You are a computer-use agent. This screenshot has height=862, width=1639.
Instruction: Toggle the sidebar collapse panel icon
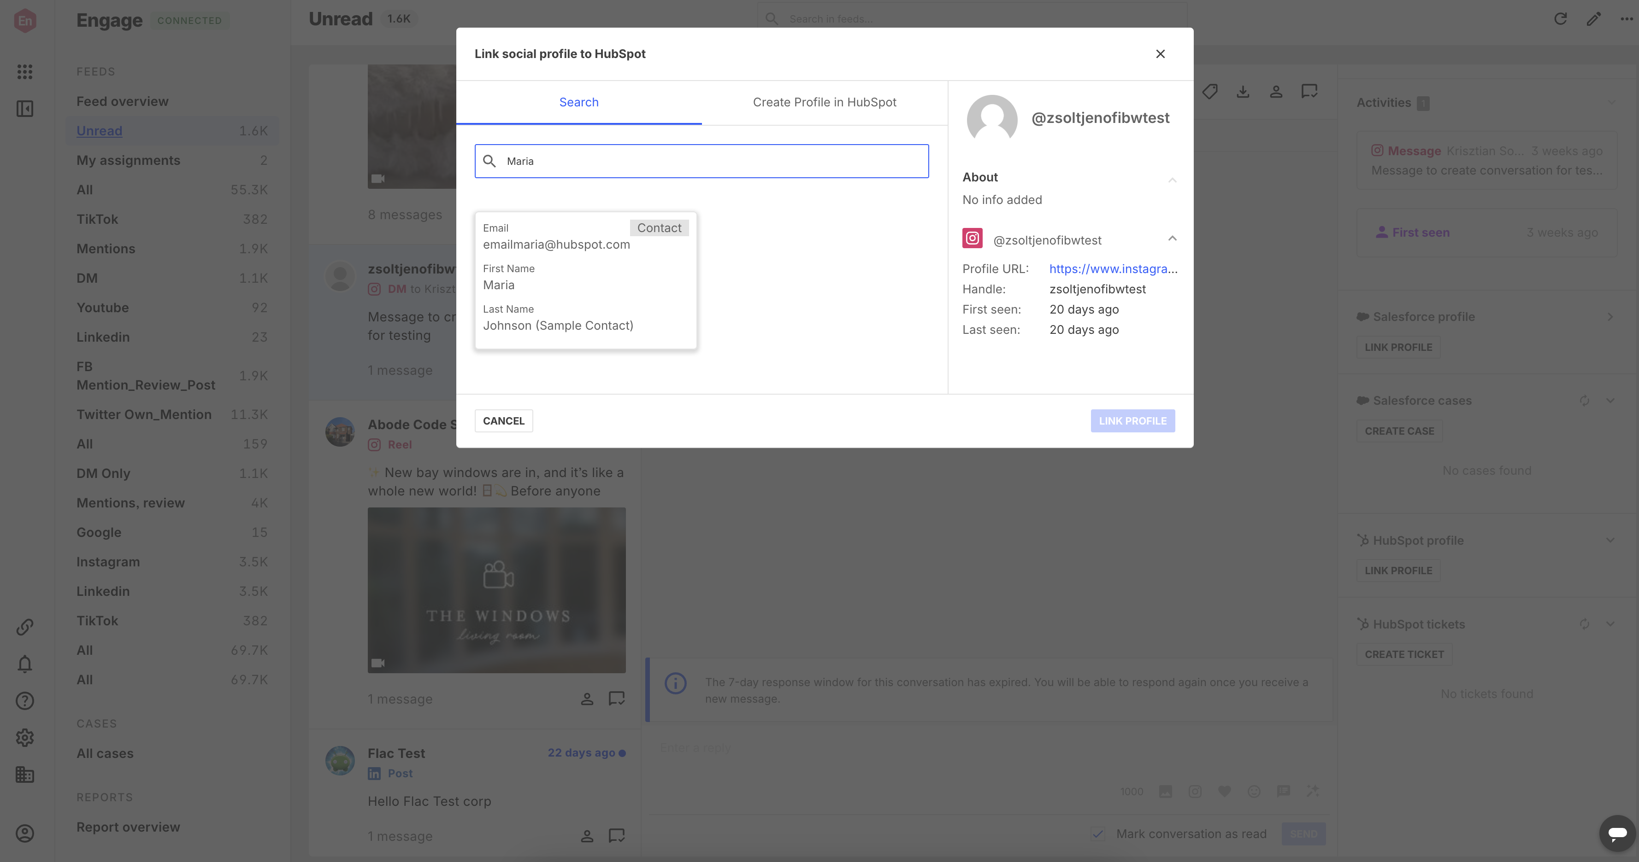pyautogui.click(x=25, y=109)
